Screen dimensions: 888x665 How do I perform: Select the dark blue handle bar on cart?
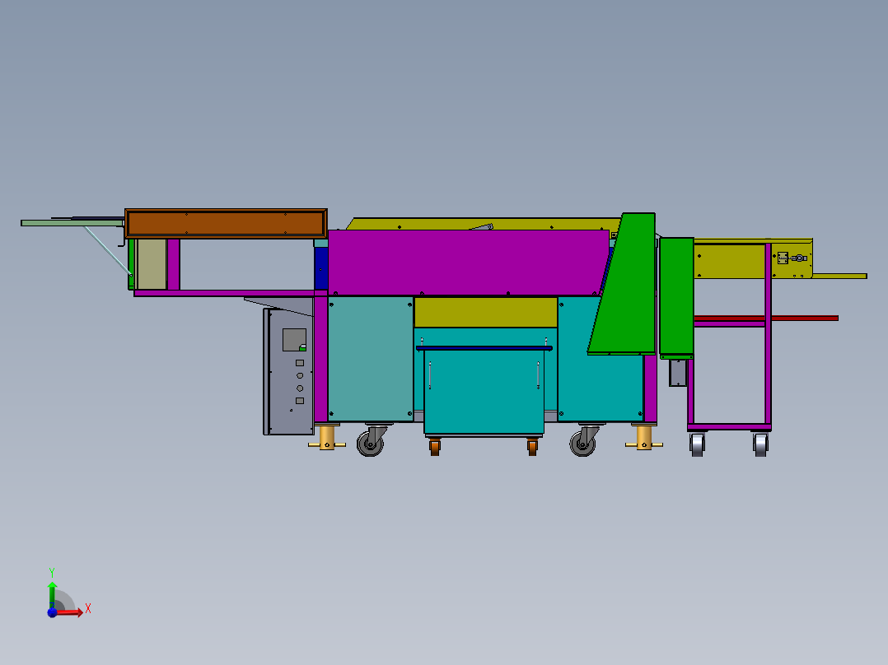tap(484, 348)
